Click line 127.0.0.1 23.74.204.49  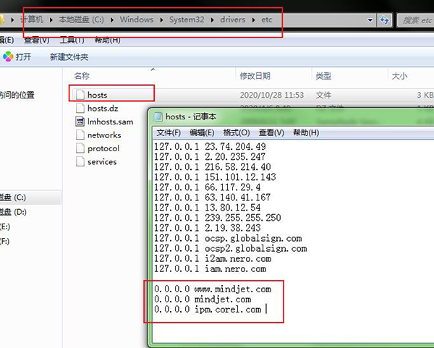pyautogui.click(x=210, y=146)
